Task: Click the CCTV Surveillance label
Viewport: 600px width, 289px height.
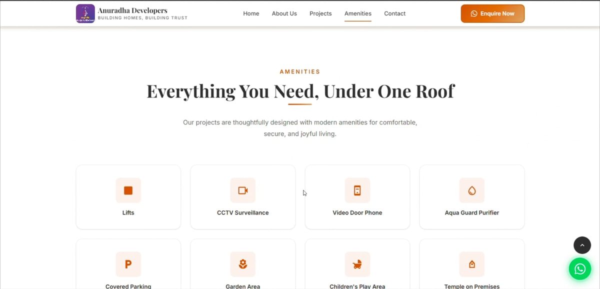Action: coord(243,212)
